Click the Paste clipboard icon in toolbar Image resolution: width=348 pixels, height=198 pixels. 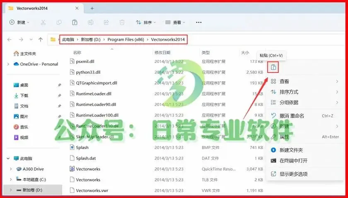click(x=75, y=22)
